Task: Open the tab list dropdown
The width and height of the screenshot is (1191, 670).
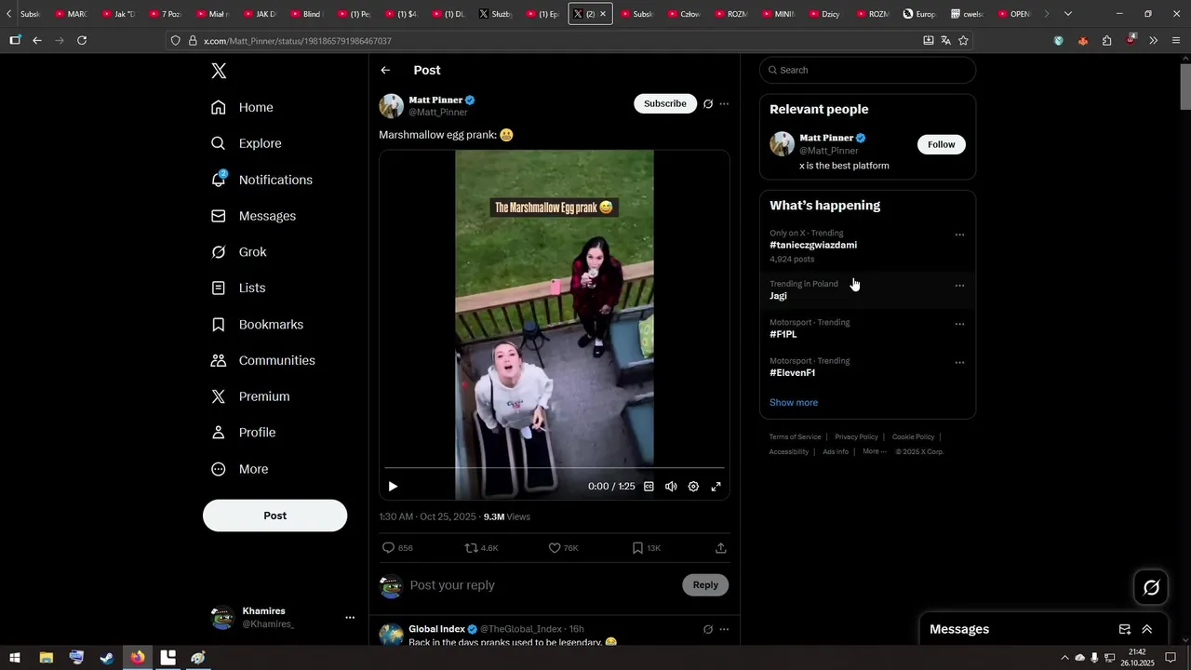Action: [x=1068, y=14]
